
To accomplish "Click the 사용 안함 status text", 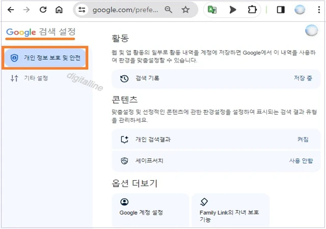I will coord(301,161).
